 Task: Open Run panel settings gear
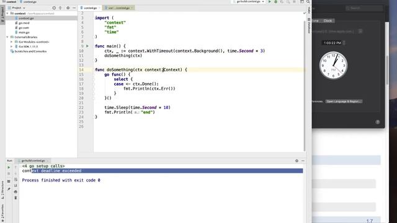297,160
